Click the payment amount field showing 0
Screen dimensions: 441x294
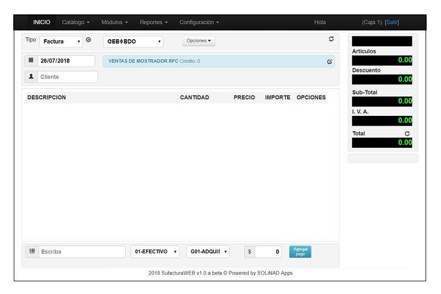(x=268, y=252)
